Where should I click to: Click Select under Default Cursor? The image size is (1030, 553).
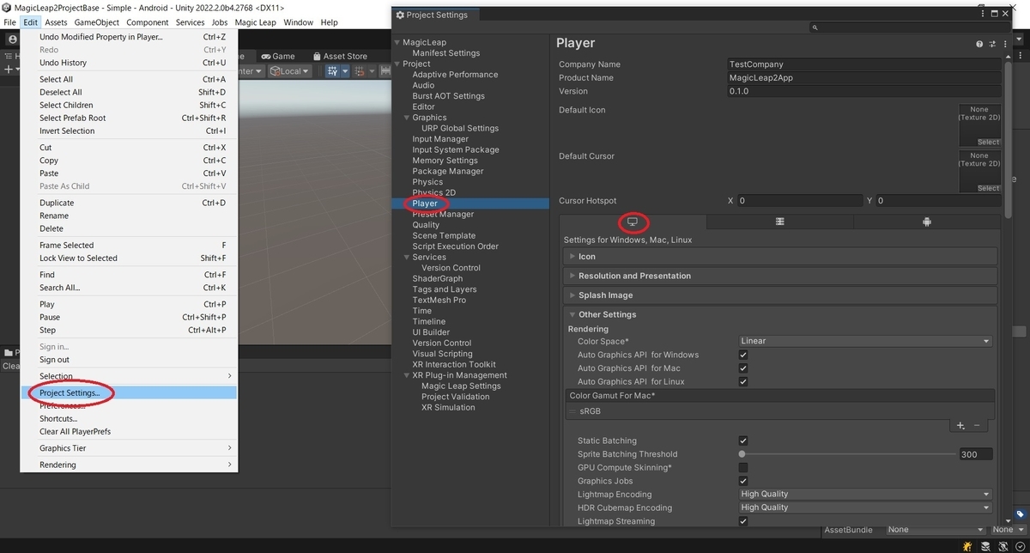pyautogui.click(x=988, y=188)
